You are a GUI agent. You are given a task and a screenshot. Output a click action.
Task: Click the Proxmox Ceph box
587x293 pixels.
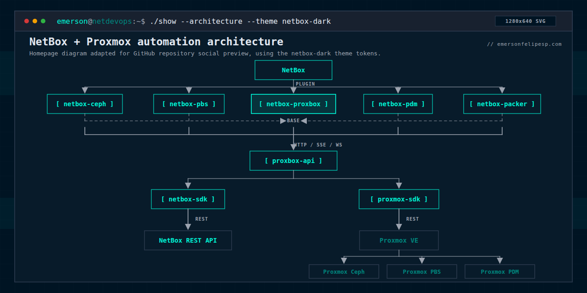click(x=344, y=271)
